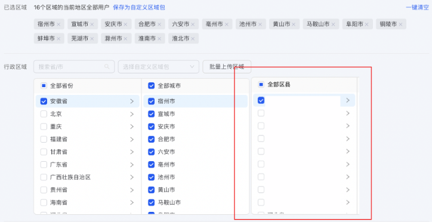Click the magnifier icon in province search
Screen dimensions: 432x222
point(107,67)
